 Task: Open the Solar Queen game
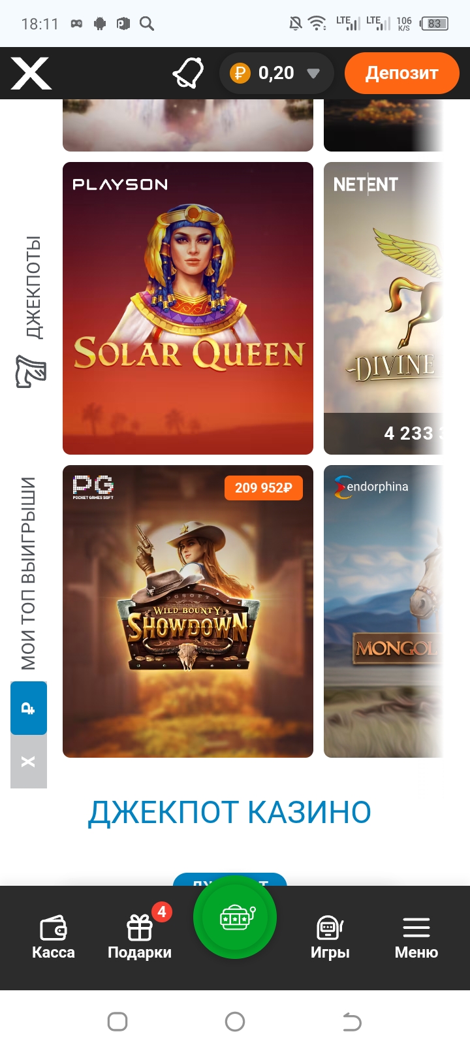[x=188, y=308]
